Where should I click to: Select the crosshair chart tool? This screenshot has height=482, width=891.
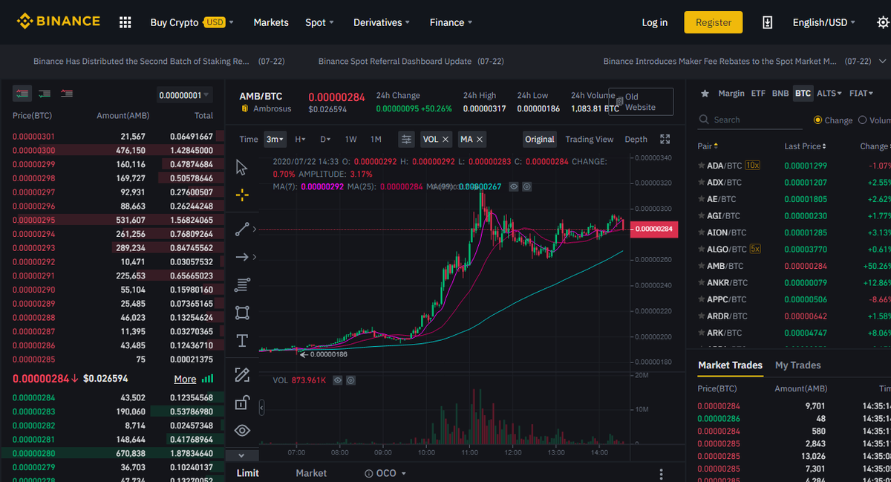click(x=241, y=195)
